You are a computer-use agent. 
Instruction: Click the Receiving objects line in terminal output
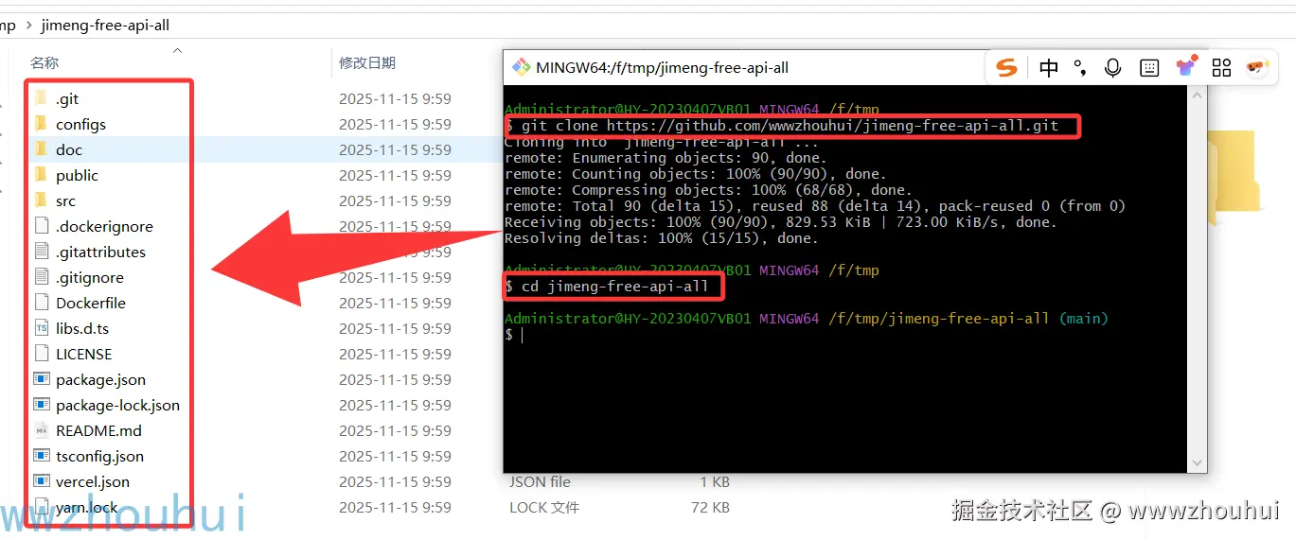tap(781, 222)
